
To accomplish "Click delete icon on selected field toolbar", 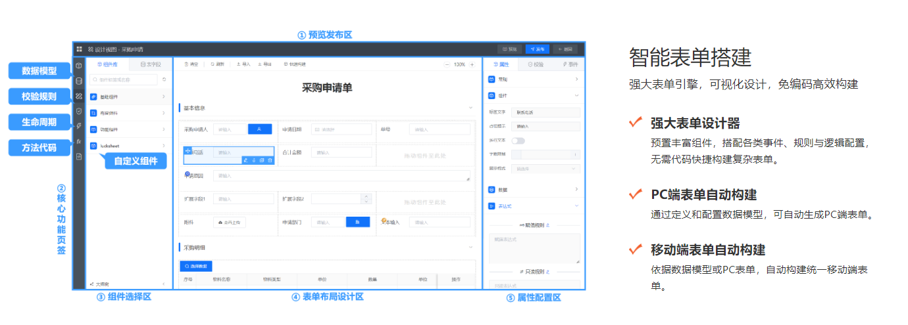I will click(270, 160).
